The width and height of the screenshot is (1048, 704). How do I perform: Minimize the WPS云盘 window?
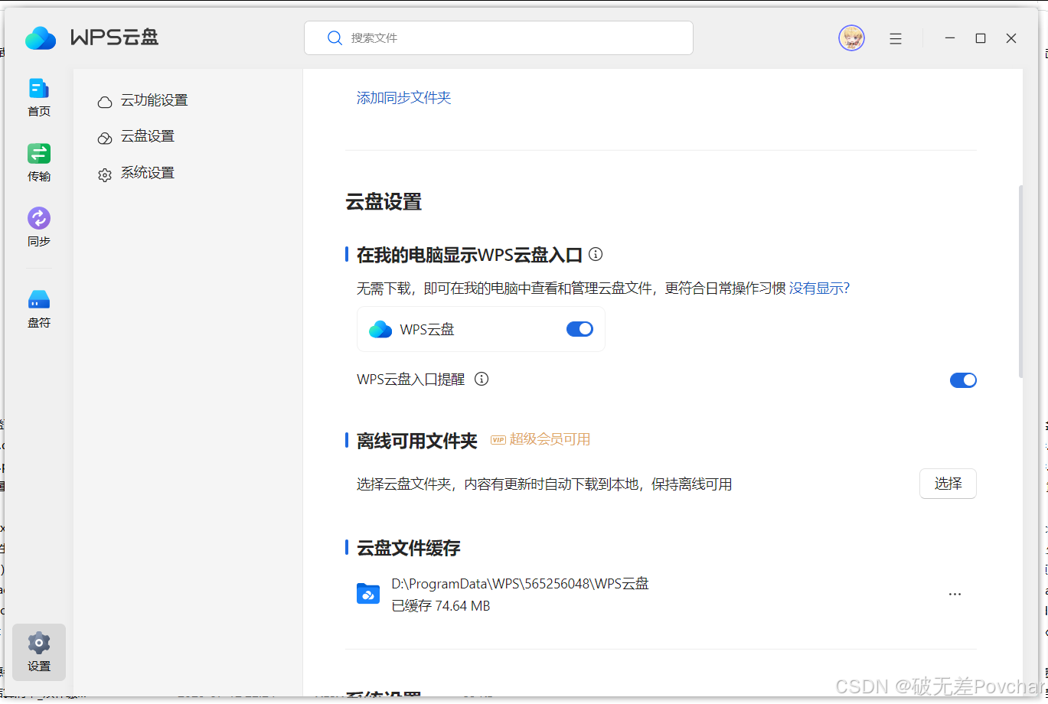pos(950,38)
